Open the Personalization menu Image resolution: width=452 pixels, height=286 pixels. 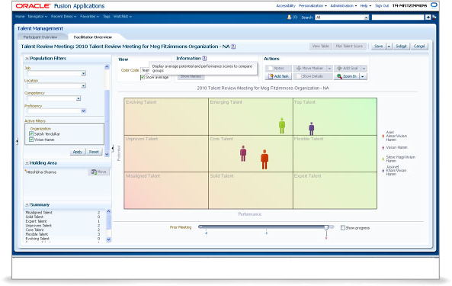pyautogui.click(x=313, y=6)
